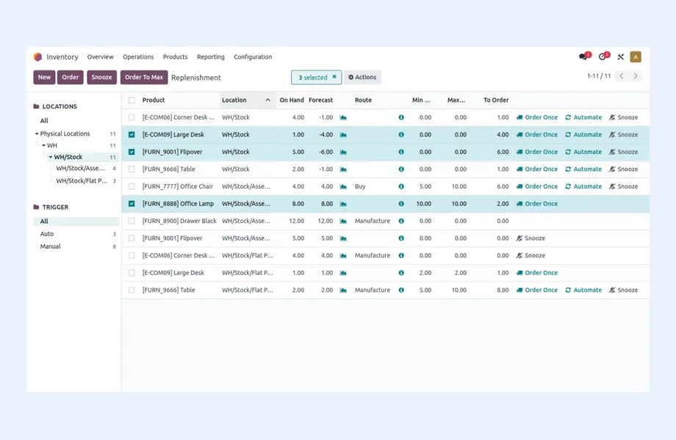This screenshot has height=440, width=676.
Task: Click Snooze for Flipover WH/Stock/Asse row
Action: (531, 238)
